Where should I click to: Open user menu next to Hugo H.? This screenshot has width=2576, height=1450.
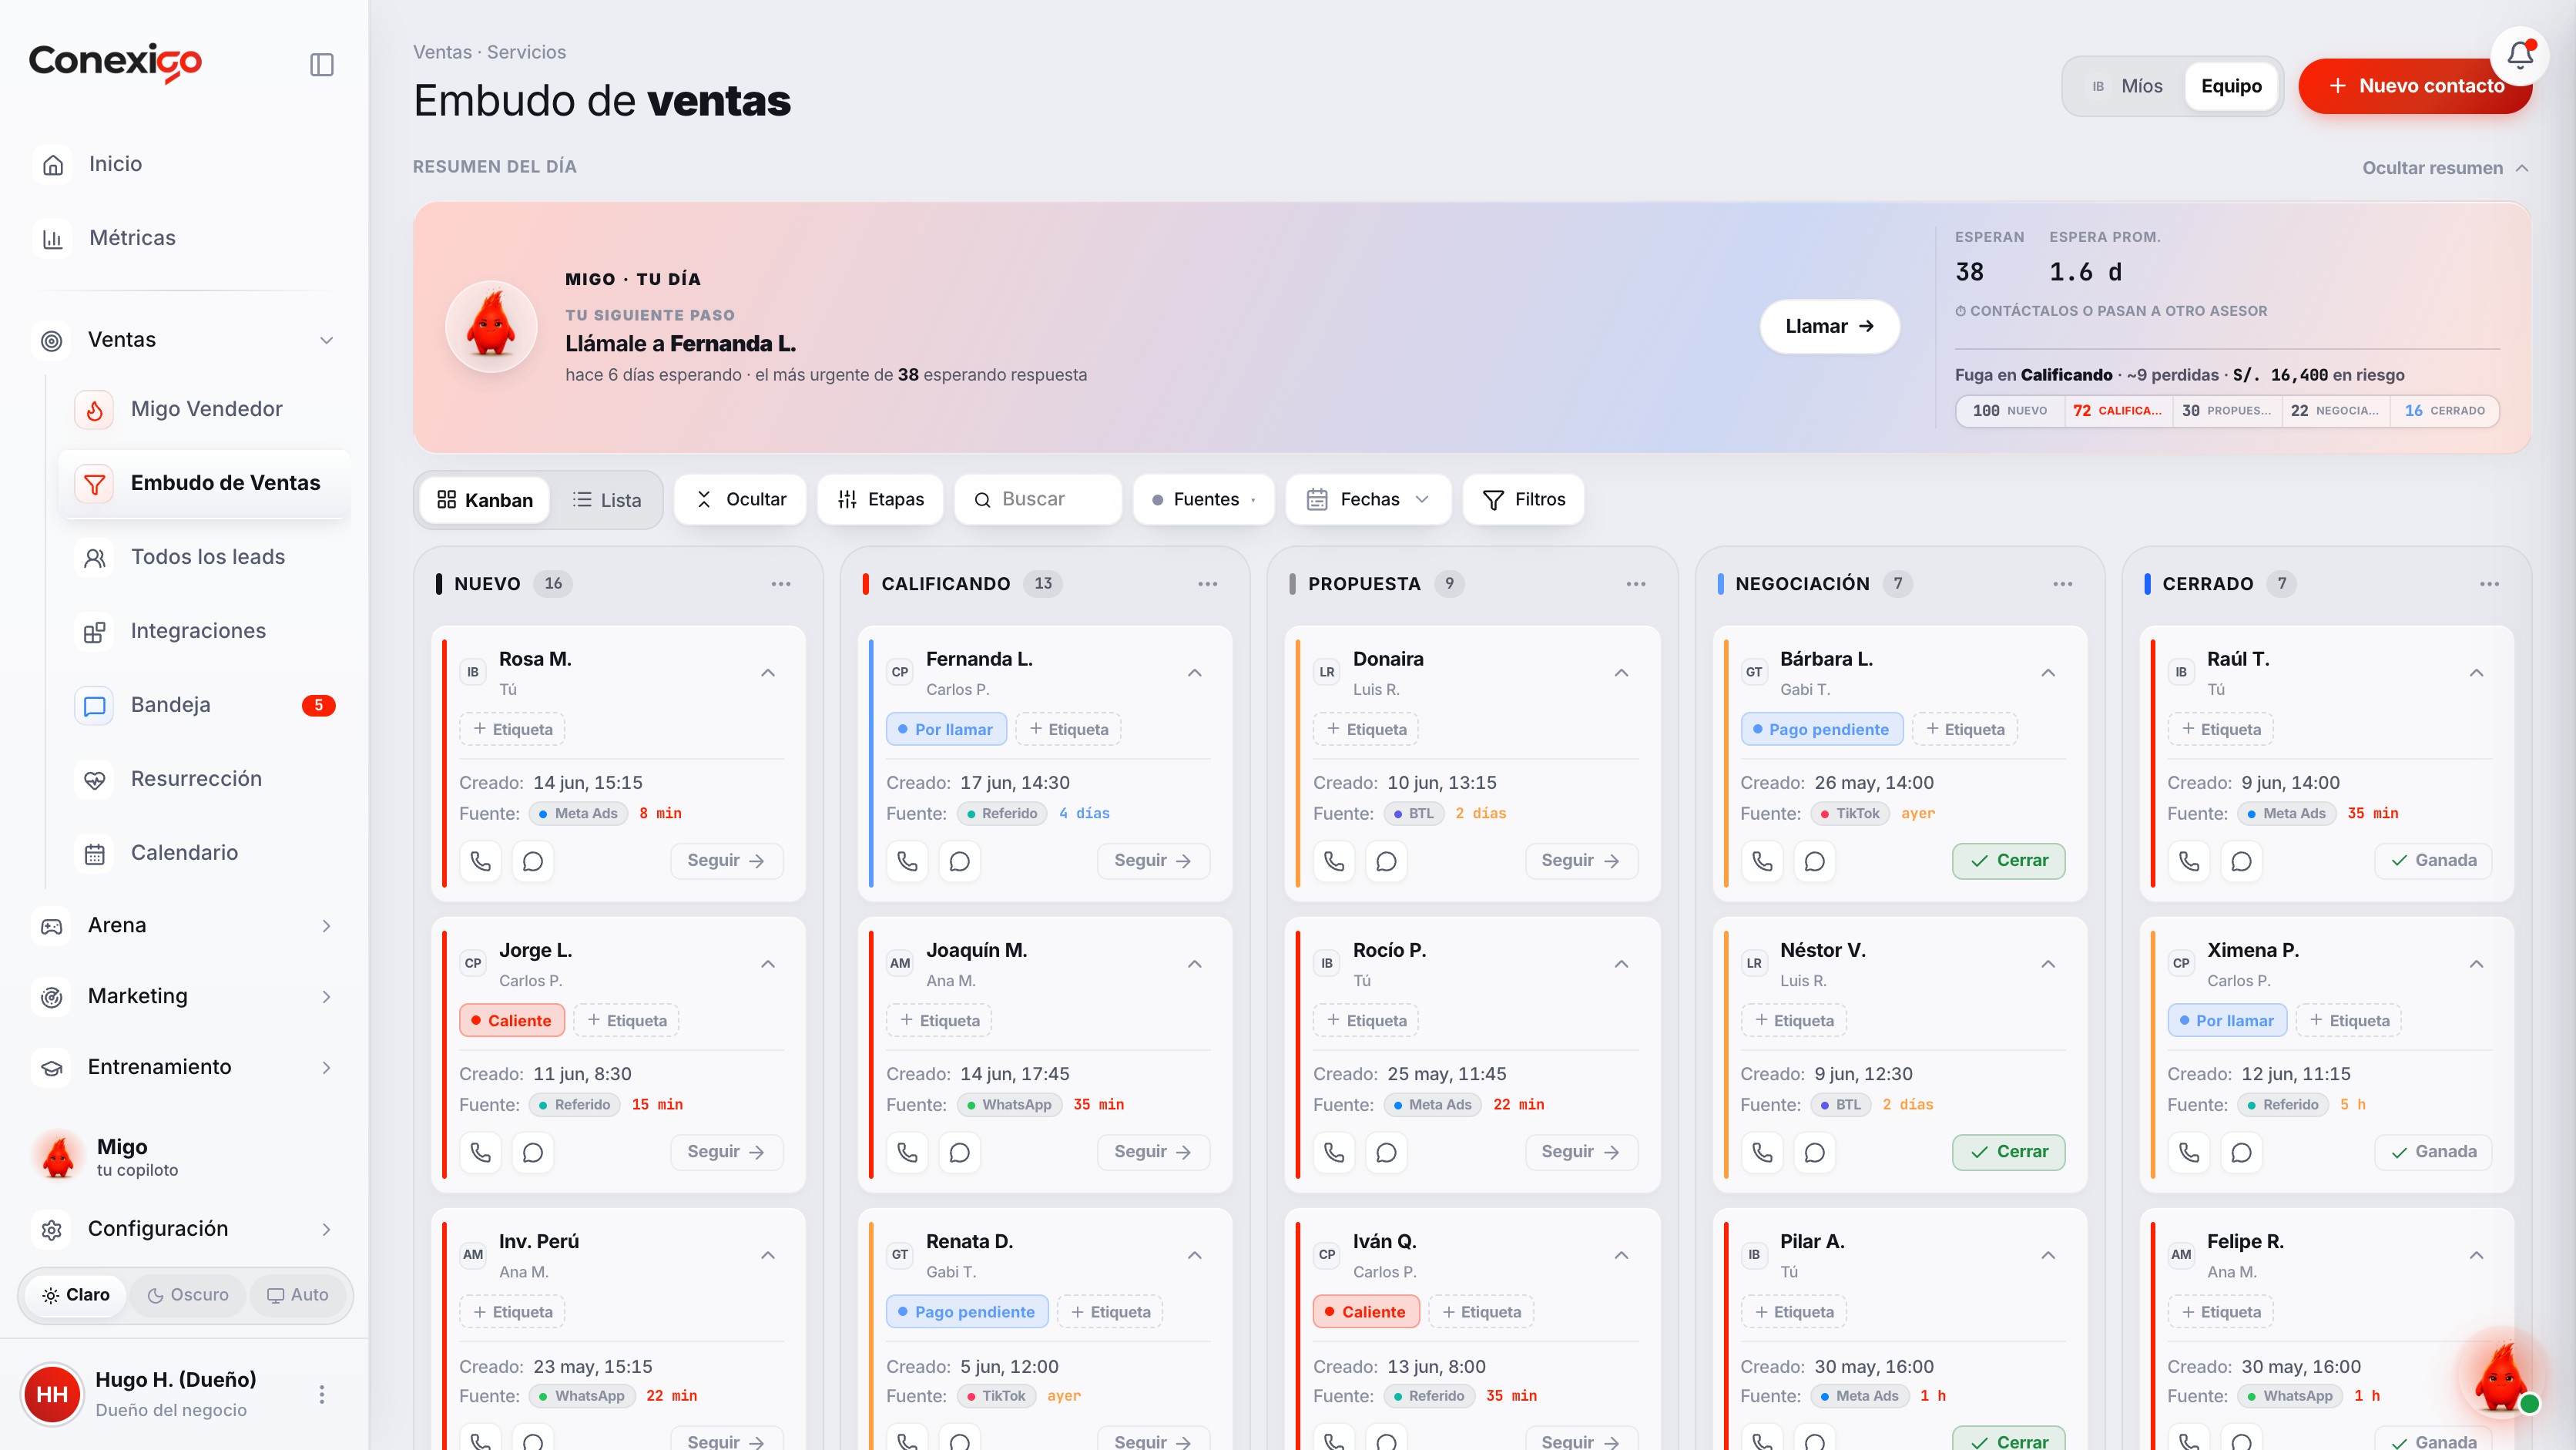point(321,1394)
